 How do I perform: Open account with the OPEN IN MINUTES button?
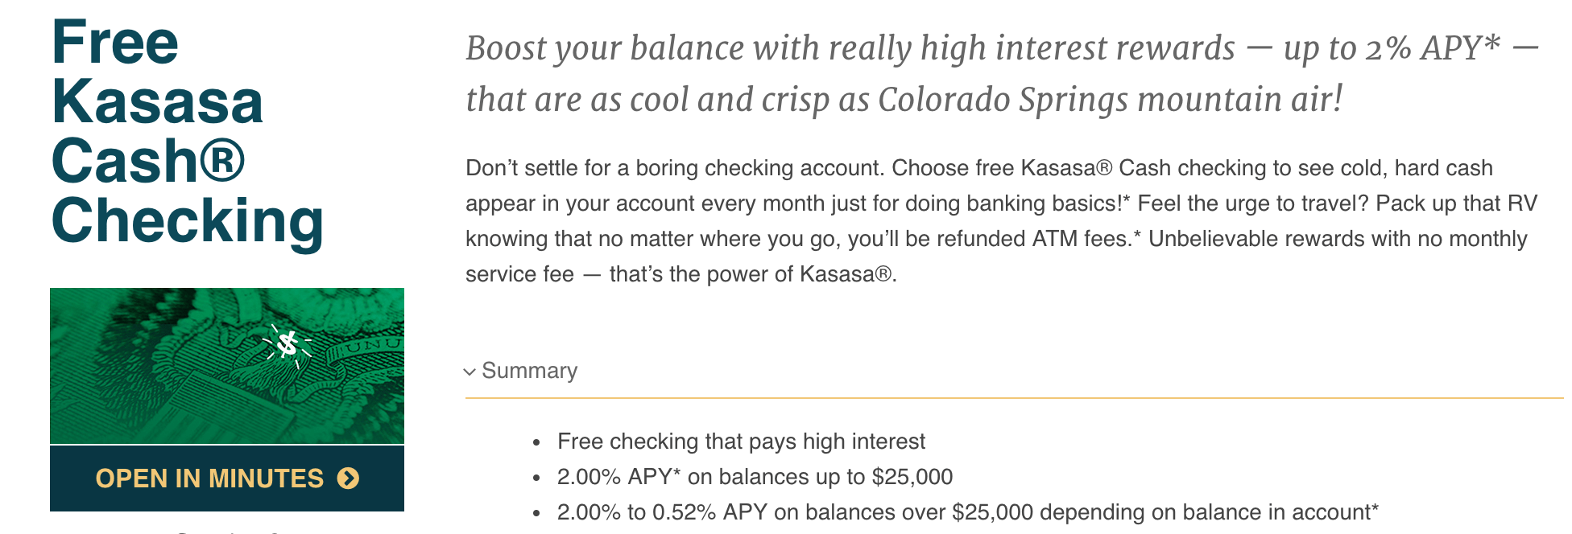[x=227, y=479]
